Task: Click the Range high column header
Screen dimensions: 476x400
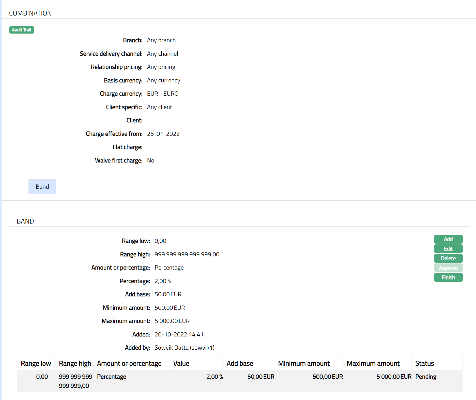Action: (75, 363)
